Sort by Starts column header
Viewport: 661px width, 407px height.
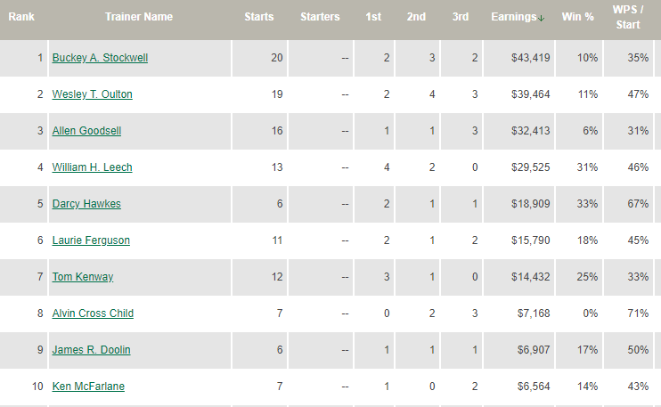(259, 17)
